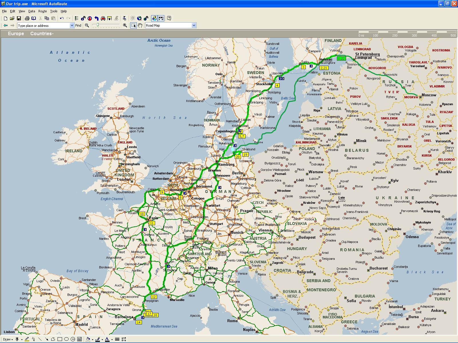This screenshot has height=343, width=458.
Task: Toggle the Select arrow cursor tool
Action: pyautogui.click(x=133, y=25)
